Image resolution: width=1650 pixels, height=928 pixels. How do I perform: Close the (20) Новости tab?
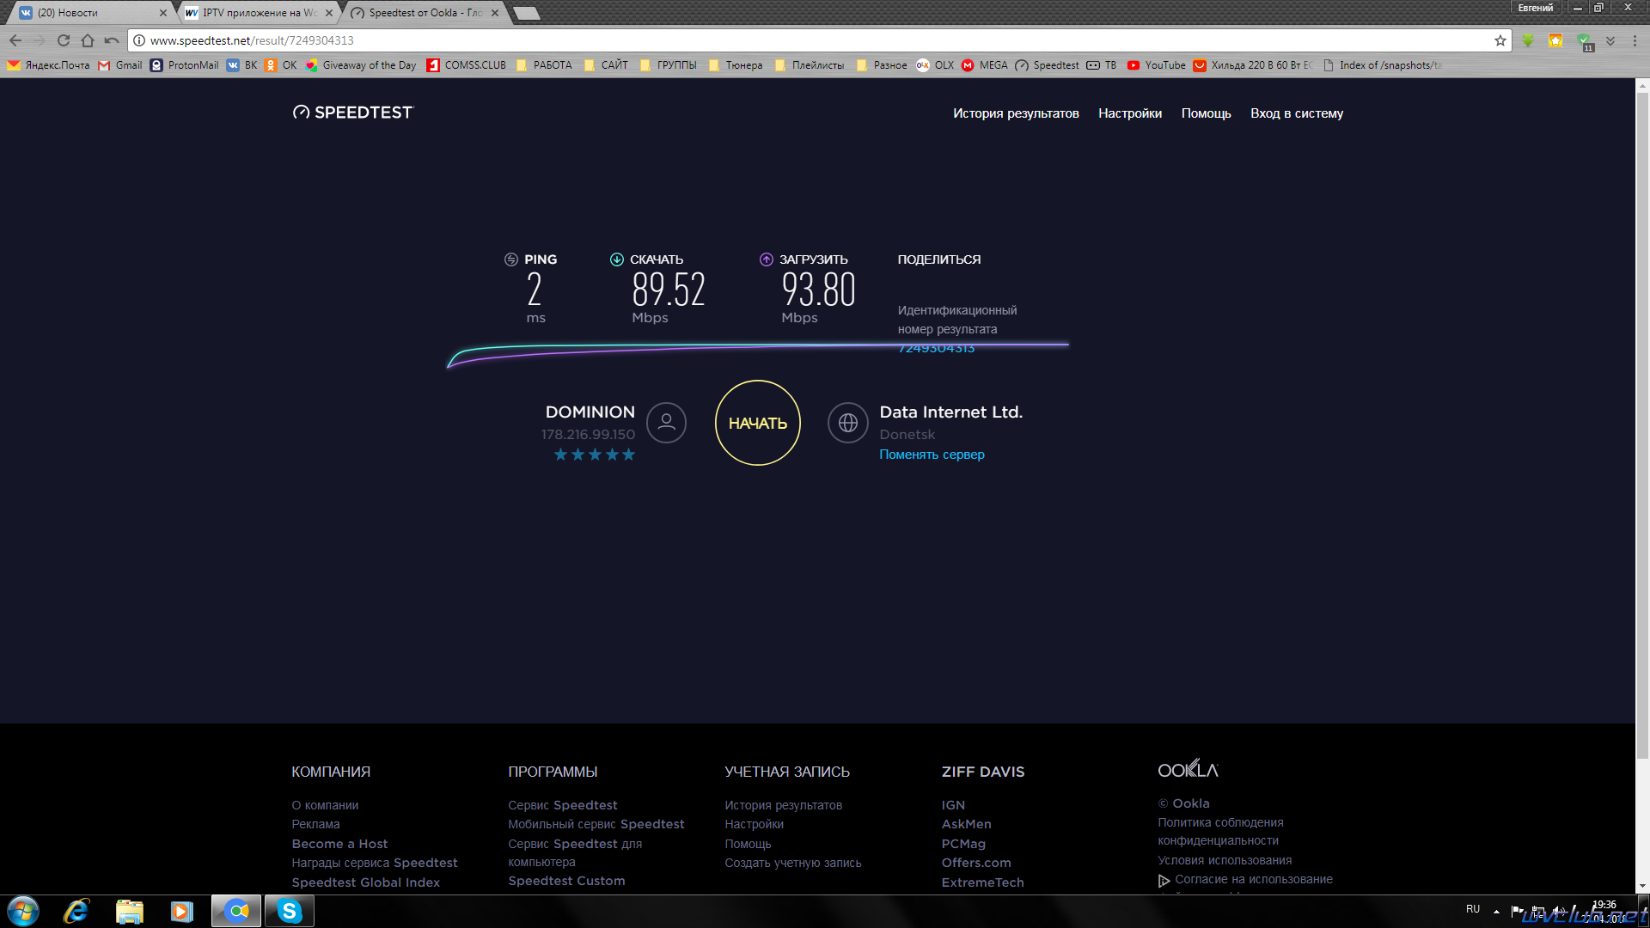coord(163,13)
